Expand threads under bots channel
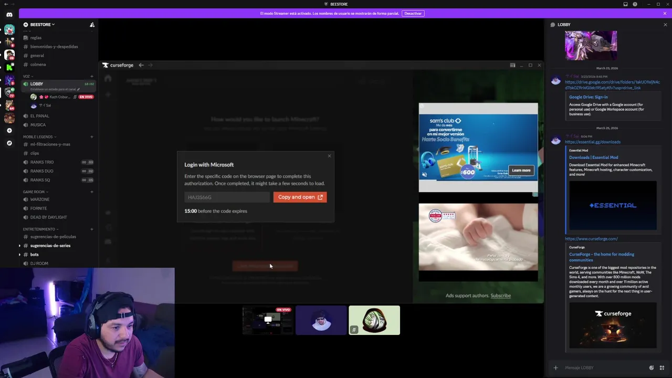 point(19,255)
